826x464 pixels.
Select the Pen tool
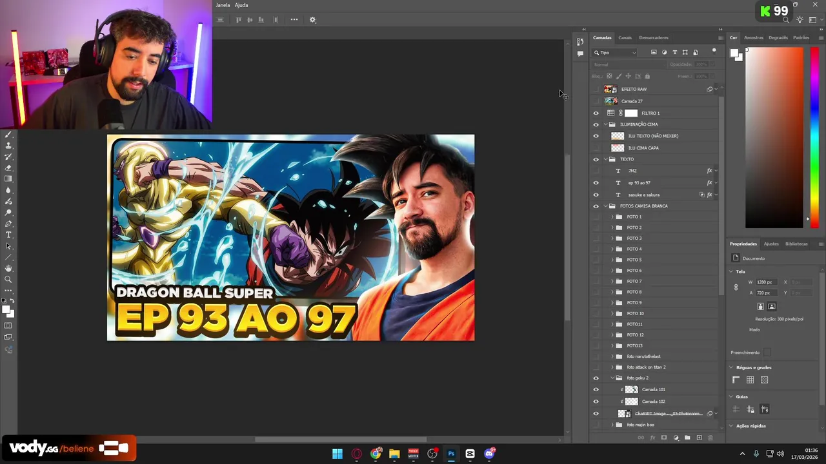coord(8,224)
